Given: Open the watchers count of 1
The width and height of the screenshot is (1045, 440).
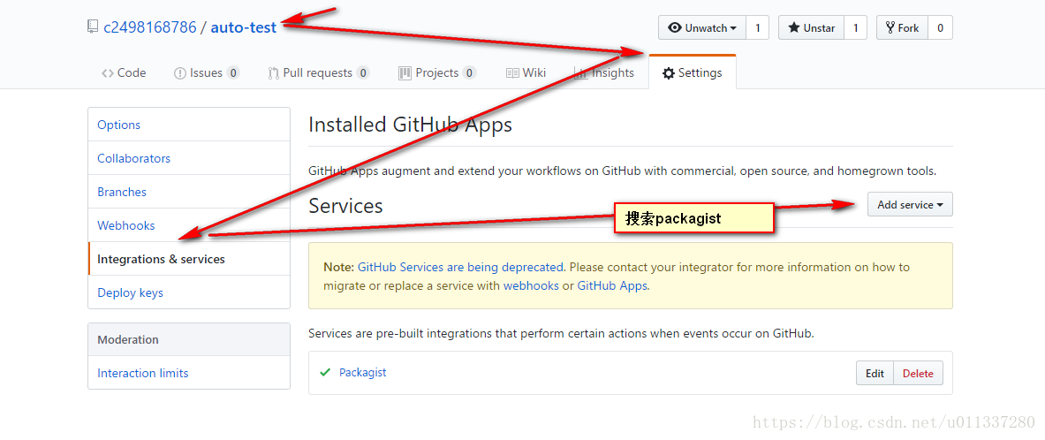Looking at the screenshot, I should (x=758, y=28).
